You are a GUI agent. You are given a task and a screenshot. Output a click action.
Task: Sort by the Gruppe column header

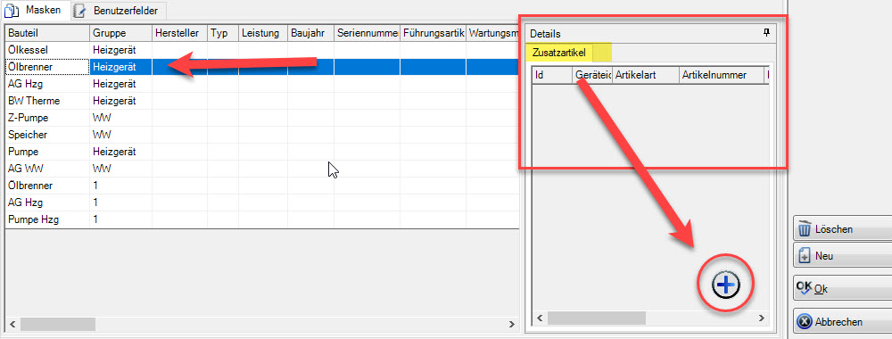120,33
